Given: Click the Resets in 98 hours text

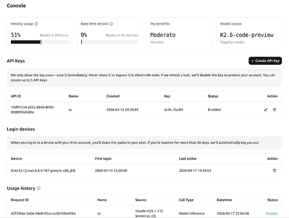Looking at the screenshot, I should (54, 35).
